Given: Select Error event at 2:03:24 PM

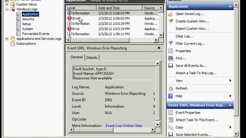Looking at the screenshot, I should click(112, 29).
